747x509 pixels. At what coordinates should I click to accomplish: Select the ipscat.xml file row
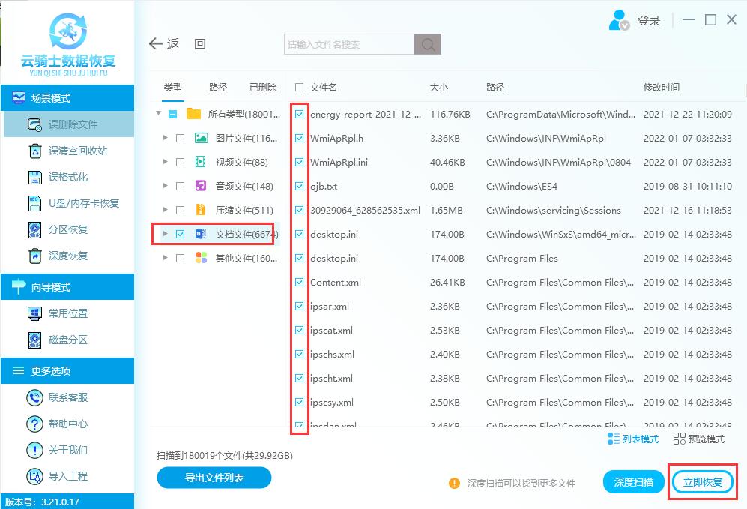512,331
